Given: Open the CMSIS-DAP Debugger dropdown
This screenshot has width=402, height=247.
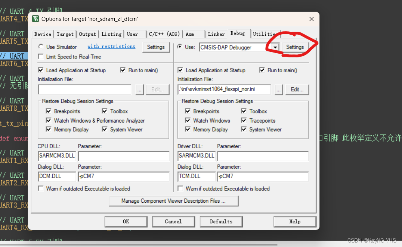Looking at the screenshot, I should pyautogui.click(x=275, y=47).
